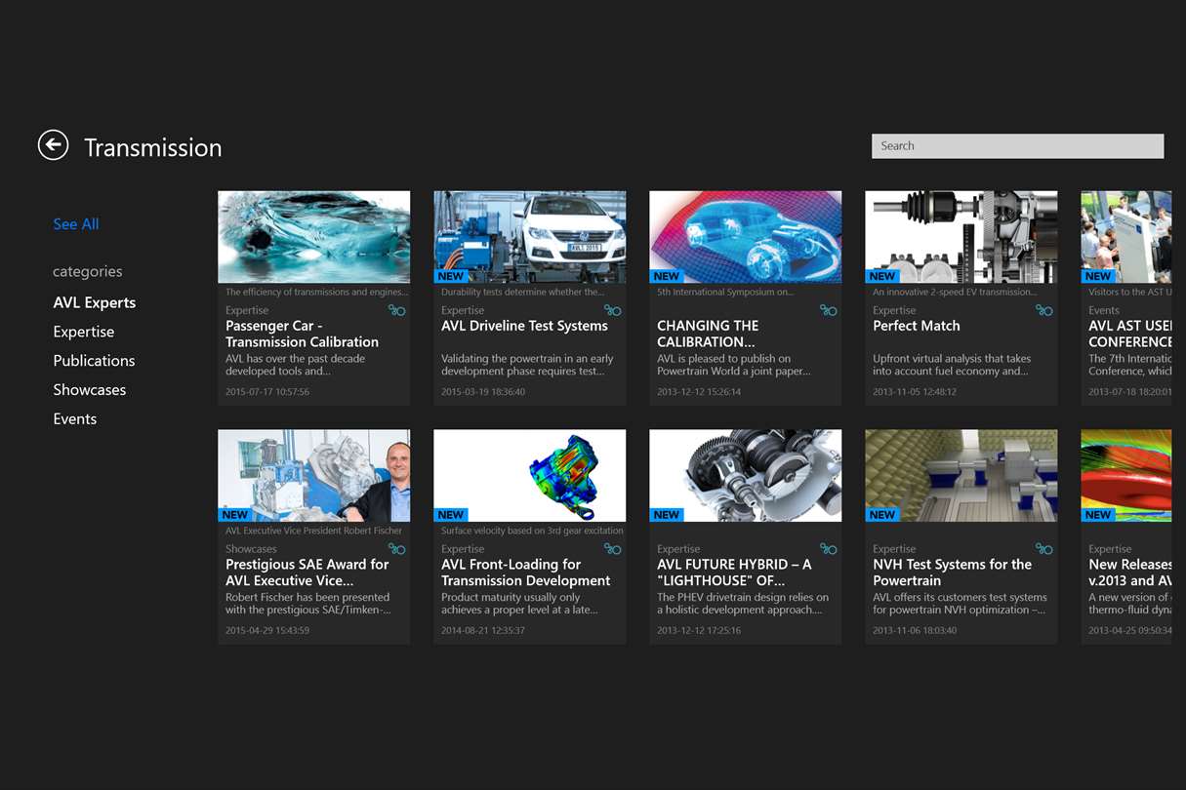Click timestamp 2013-11-05 12:48:12
This screenshot has width=1186, height=790.
[x=915, y=392]
